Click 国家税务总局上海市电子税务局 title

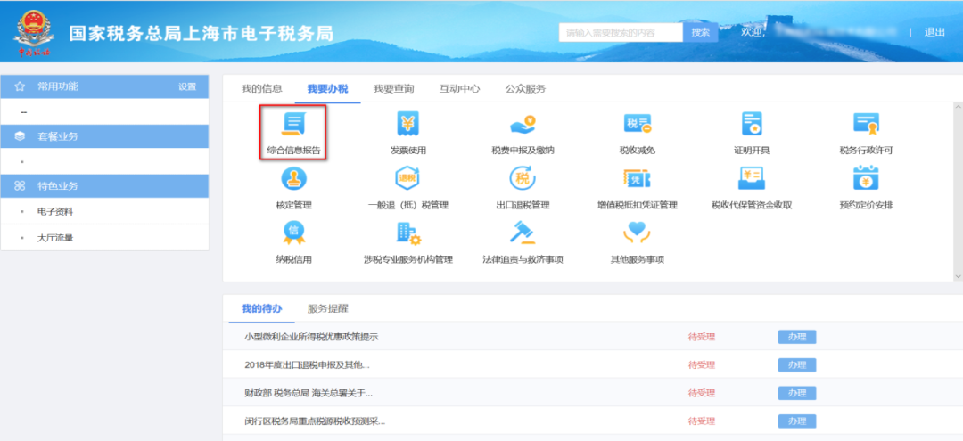pyautogui.click(x=201, y=34)
